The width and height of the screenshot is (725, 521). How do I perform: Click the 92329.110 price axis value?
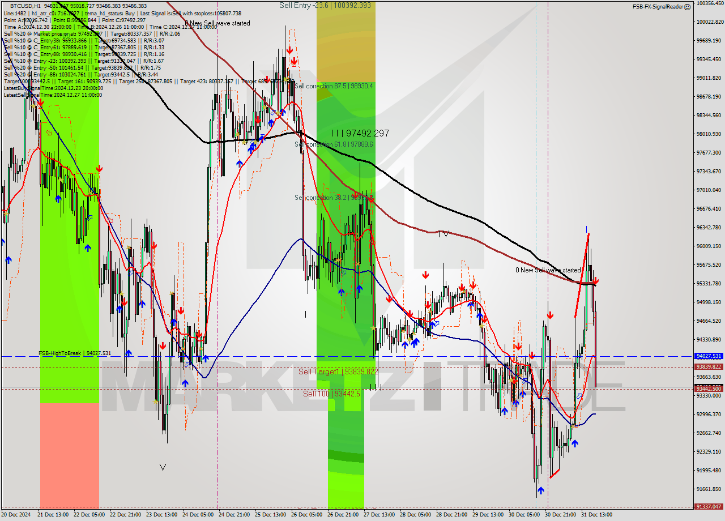(709, 451)
